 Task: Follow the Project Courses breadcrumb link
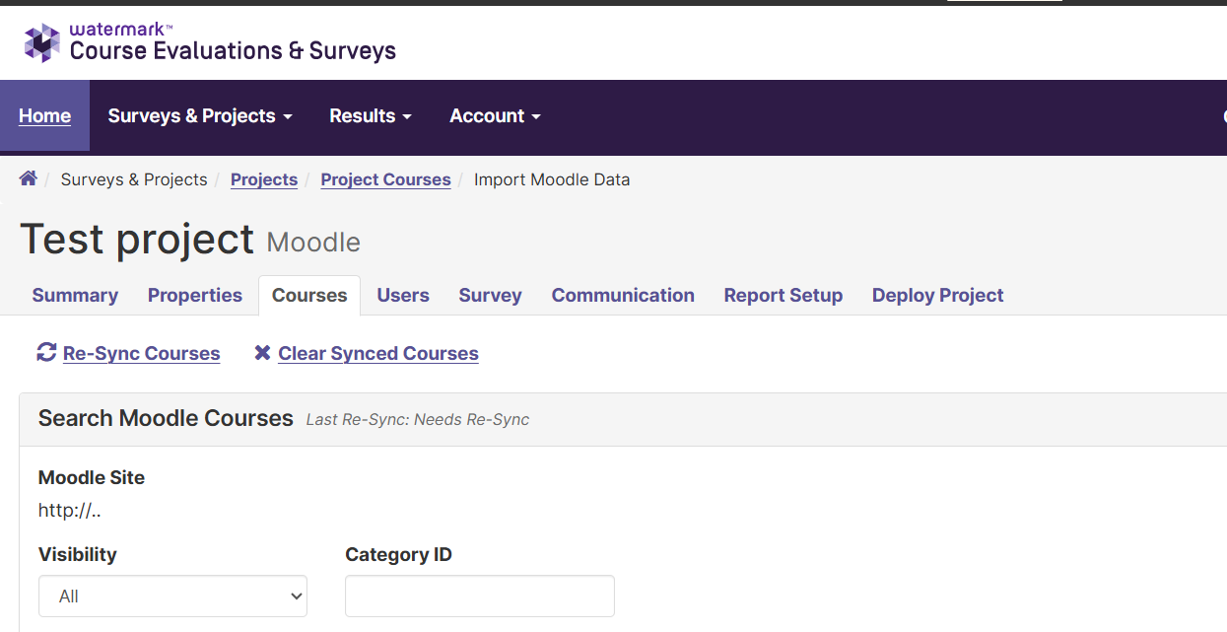coord(385,179)
